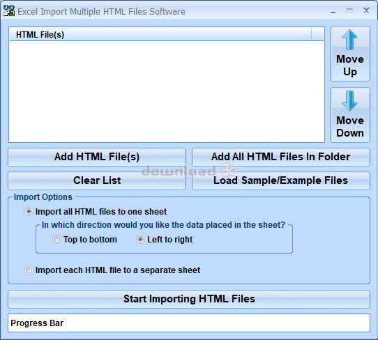Viewport: 378px width, 340px height.
Task: Click Add All HTML Files In Folder
Action: click(x=281, y=157)
